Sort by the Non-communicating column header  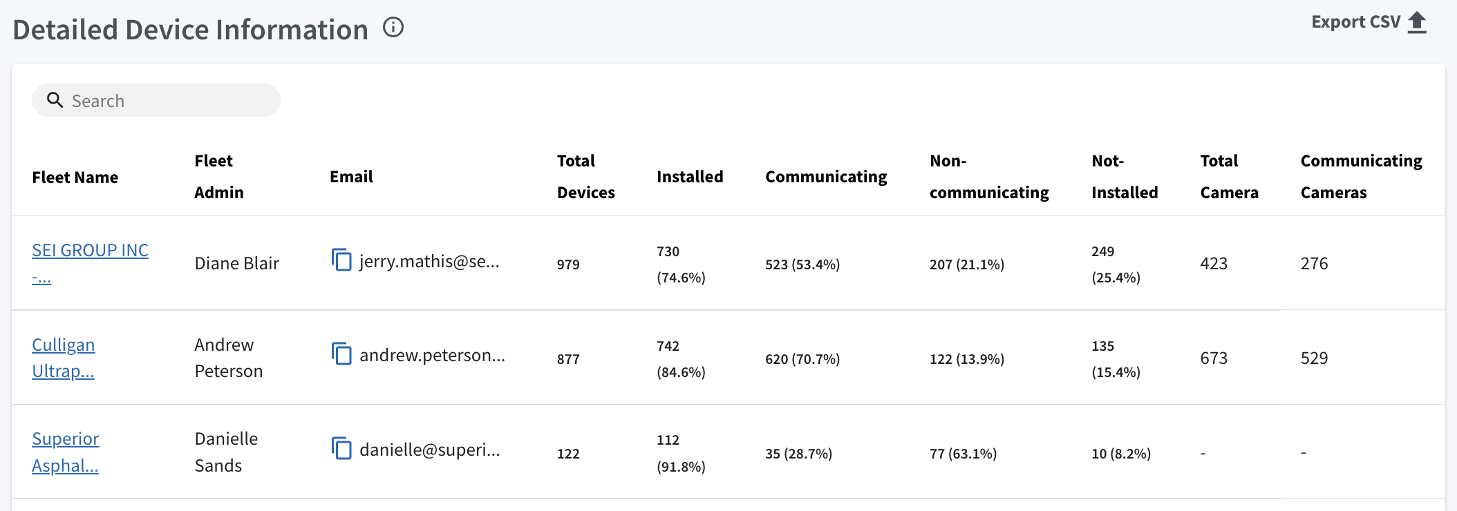(989, 177)
